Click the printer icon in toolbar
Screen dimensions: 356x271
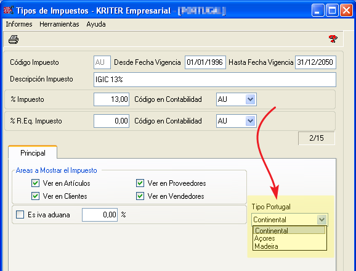14,40
